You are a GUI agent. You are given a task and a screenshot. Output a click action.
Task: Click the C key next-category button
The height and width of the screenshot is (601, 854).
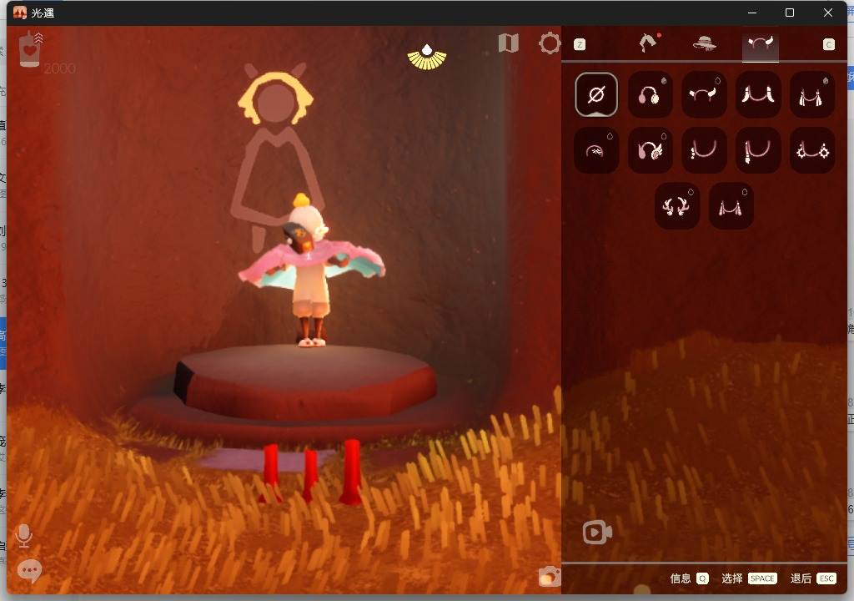tap(828, 45)
